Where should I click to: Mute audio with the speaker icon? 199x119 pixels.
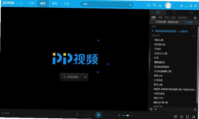click(x=119, y=115)
